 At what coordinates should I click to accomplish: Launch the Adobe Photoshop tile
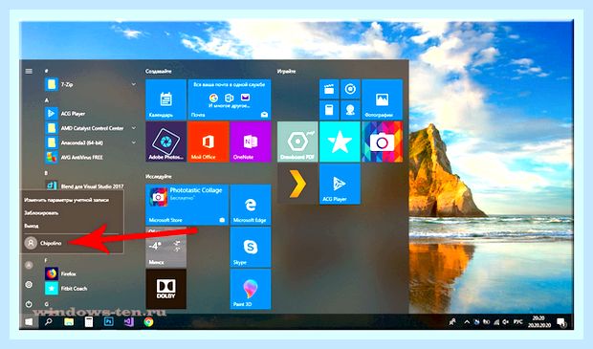click(166, 142)
